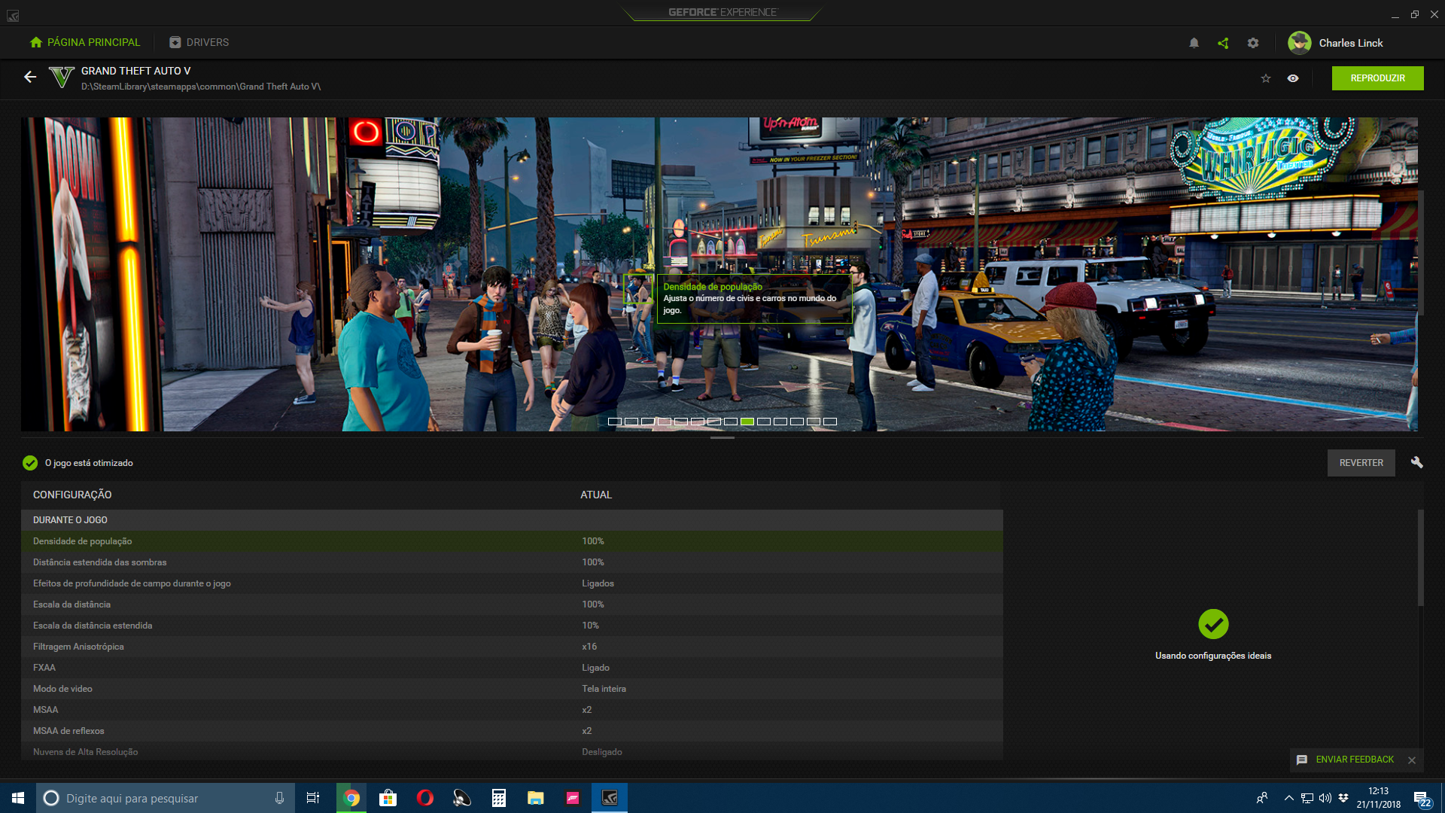The width and height of the screenshot is (1445, 813).
Task: Click the NVIDIA logo in title bar
Action: (13, 15)
